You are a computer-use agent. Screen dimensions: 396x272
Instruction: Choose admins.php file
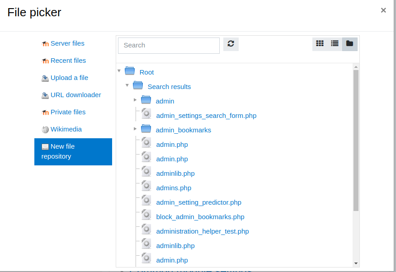tap(174, 188)
